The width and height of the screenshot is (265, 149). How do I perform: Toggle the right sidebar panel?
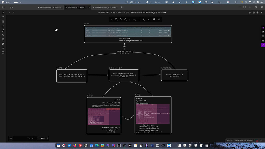[x=245, y=8]
